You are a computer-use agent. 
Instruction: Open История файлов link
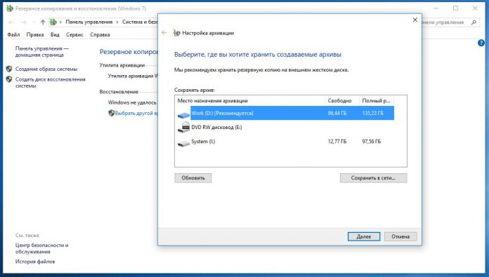pos(35,262)
